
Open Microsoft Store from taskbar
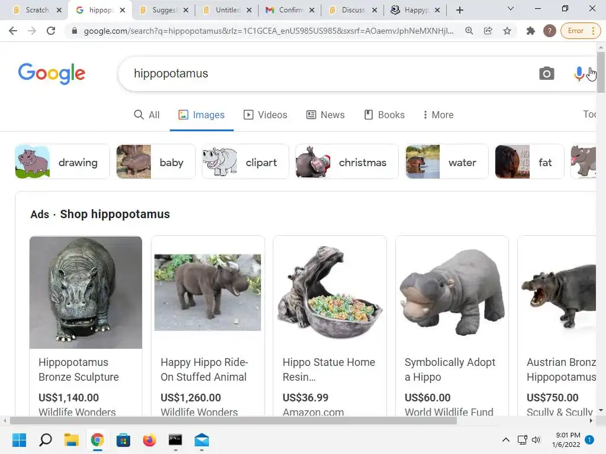tap(123, 440)
